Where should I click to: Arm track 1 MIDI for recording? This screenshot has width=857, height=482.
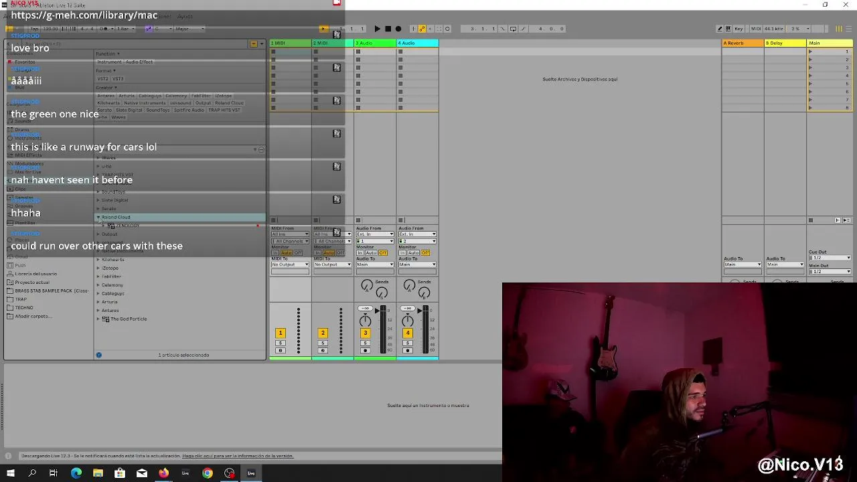(281, 351)
